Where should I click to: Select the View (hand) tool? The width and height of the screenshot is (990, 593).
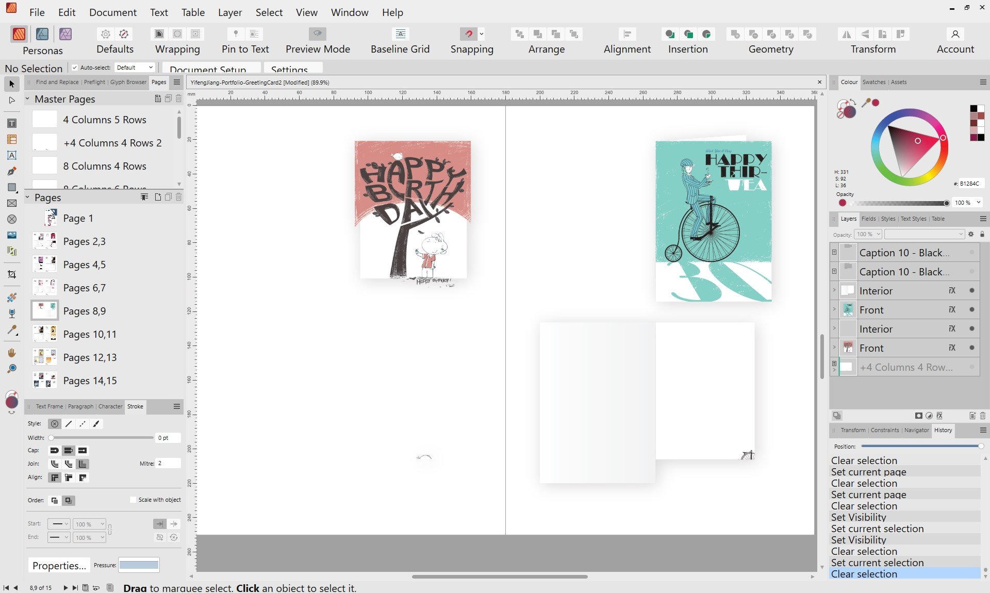(x=12, y=353)
